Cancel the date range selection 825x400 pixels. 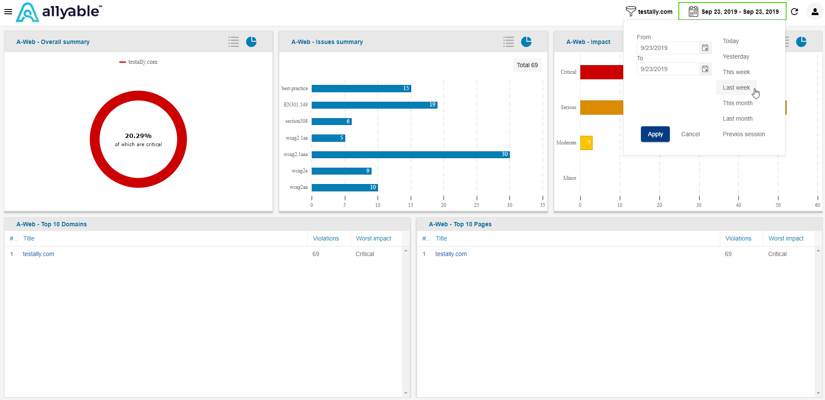(691, 134)
